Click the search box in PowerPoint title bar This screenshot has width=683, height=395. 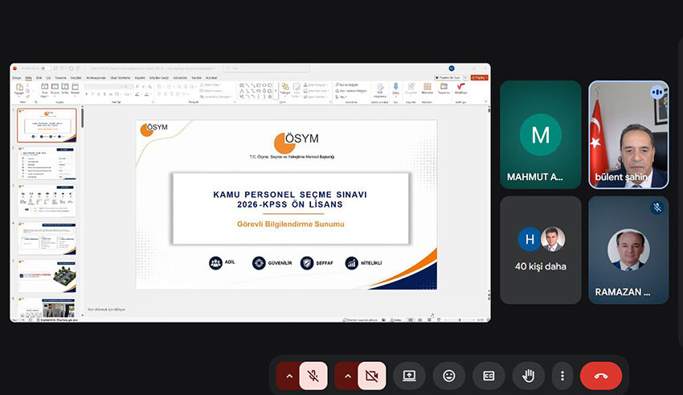[267, 68]
